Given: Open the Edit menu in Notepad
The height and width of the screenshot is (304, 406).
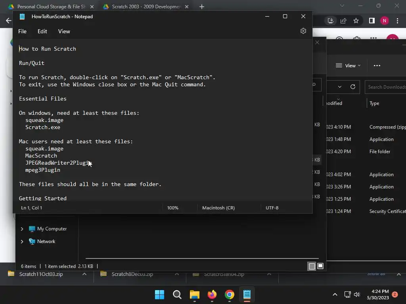Looking at the screenshot, I should tap(42, 31).
